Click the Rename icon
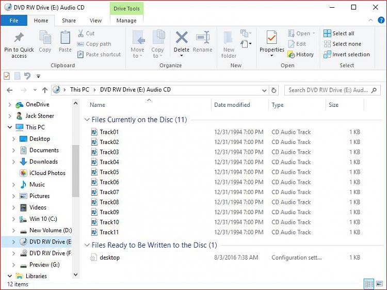Screen dimensions: 387x290 coord(203,38)
